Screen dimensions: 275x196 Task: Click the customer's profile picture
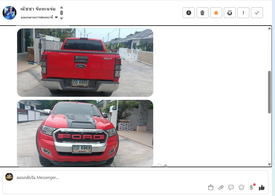coord(9,13)
